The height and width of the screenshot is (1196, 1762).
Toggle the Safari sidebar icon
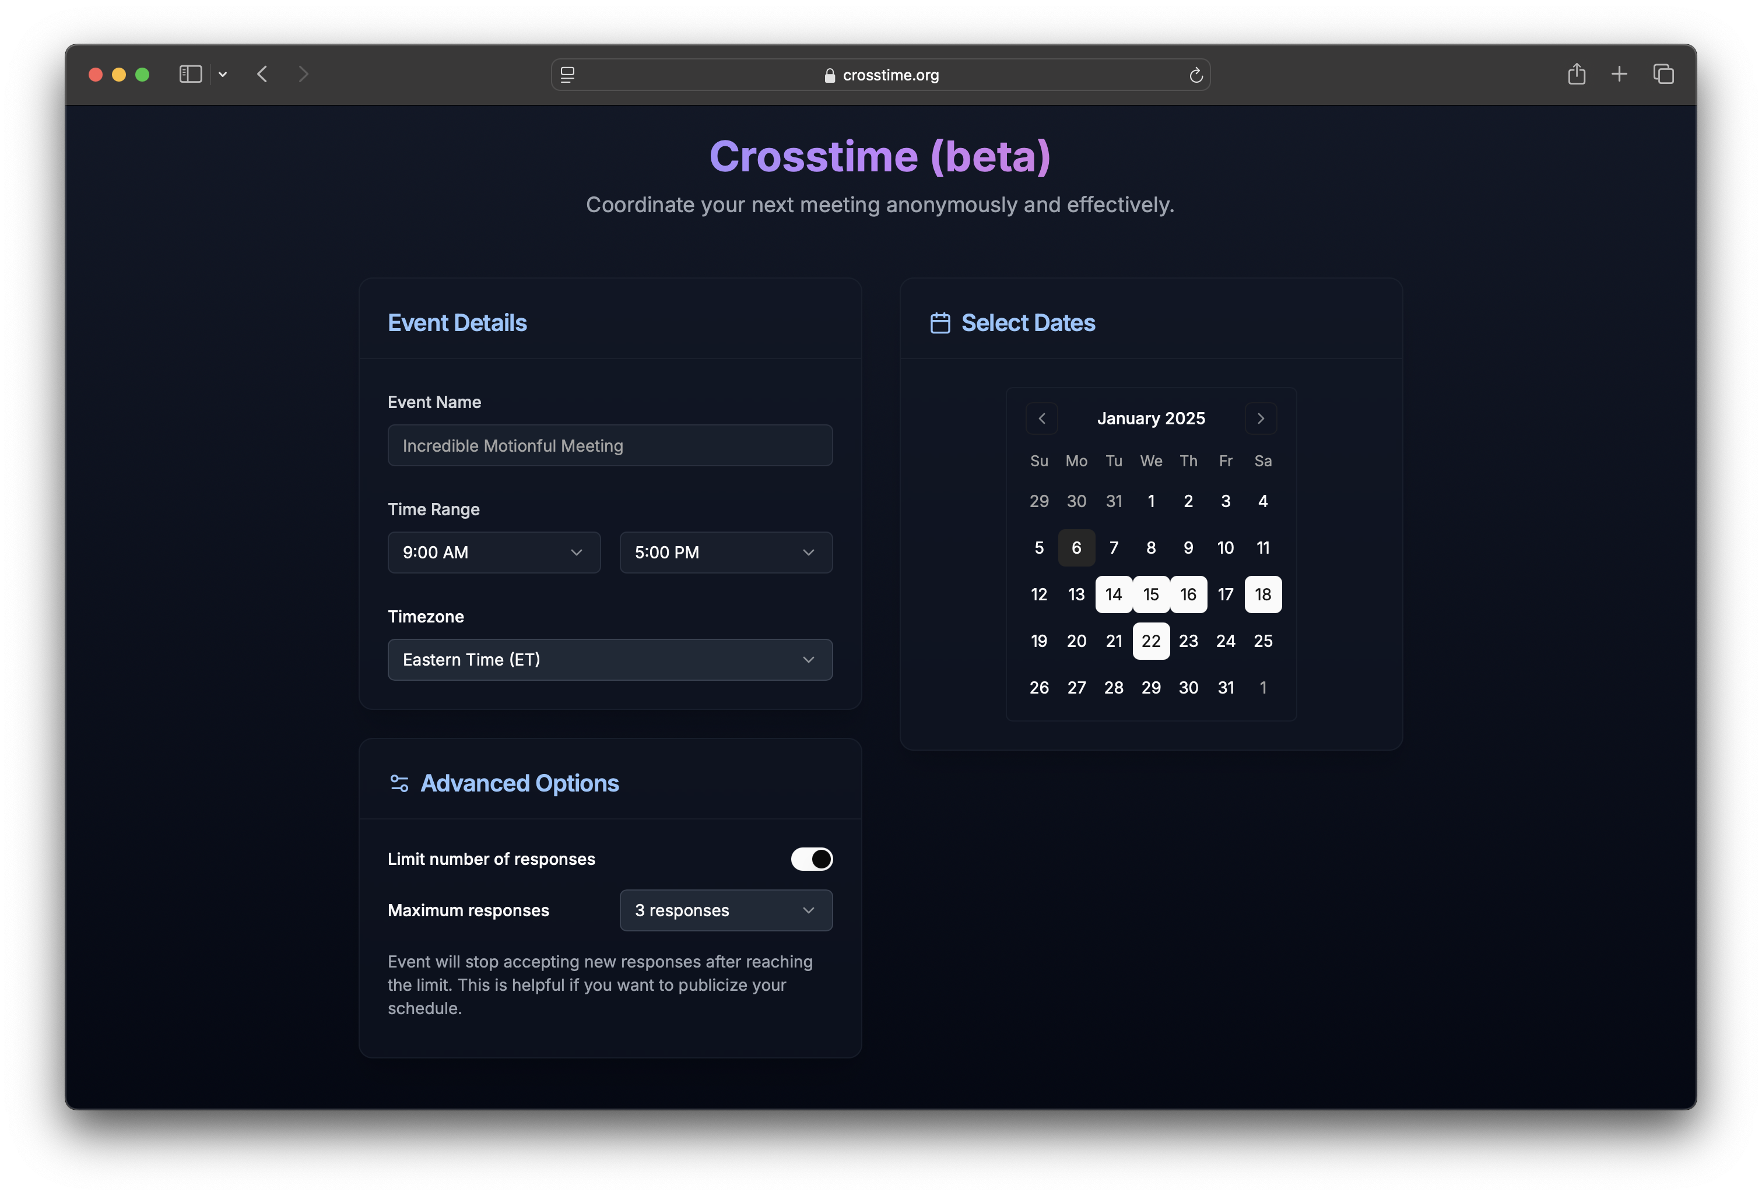click(x=190, y=74)
